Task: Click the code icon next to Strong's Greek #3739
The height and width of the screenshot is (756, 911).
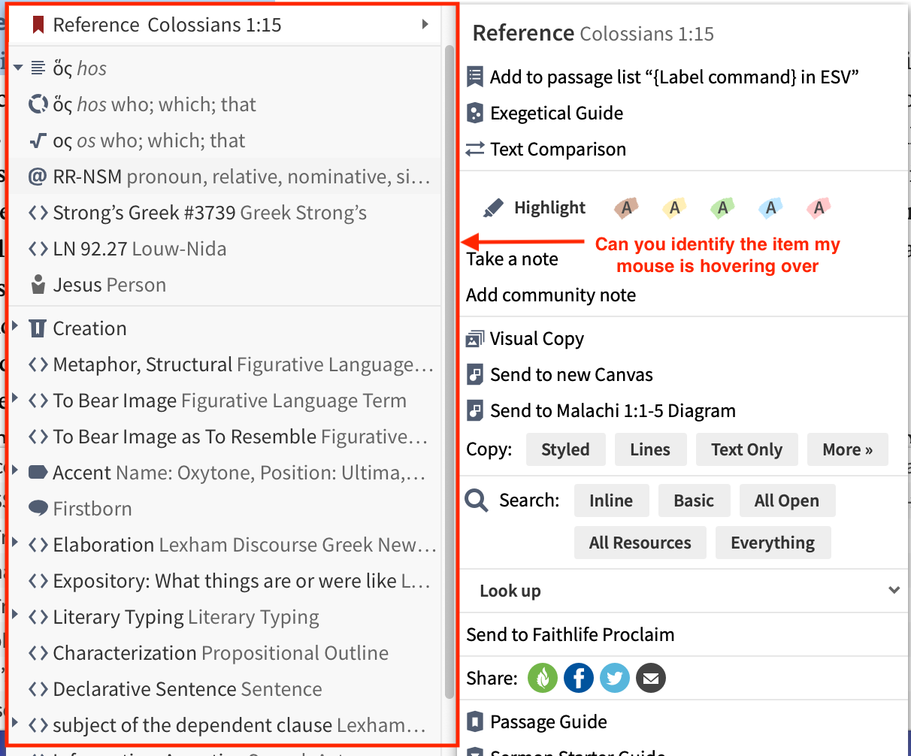Action: click(x=38, y=213)
